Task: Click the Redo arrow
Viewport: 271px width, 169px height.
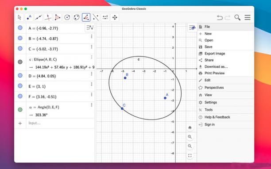Action: (228, 17)
